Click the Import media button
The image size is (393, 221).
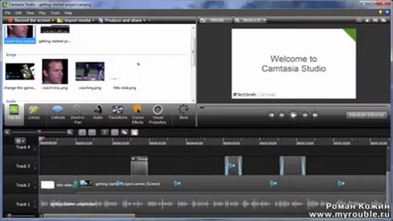pyautogui.click(x=74, y=20)
